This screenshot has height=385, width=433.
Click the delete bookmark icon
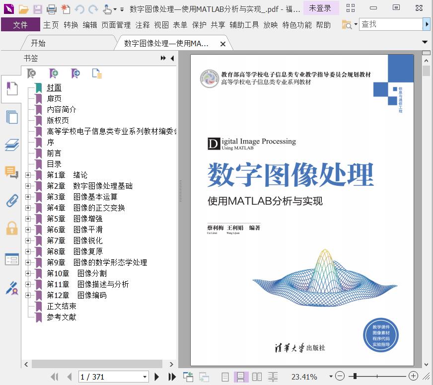[31, 74]
